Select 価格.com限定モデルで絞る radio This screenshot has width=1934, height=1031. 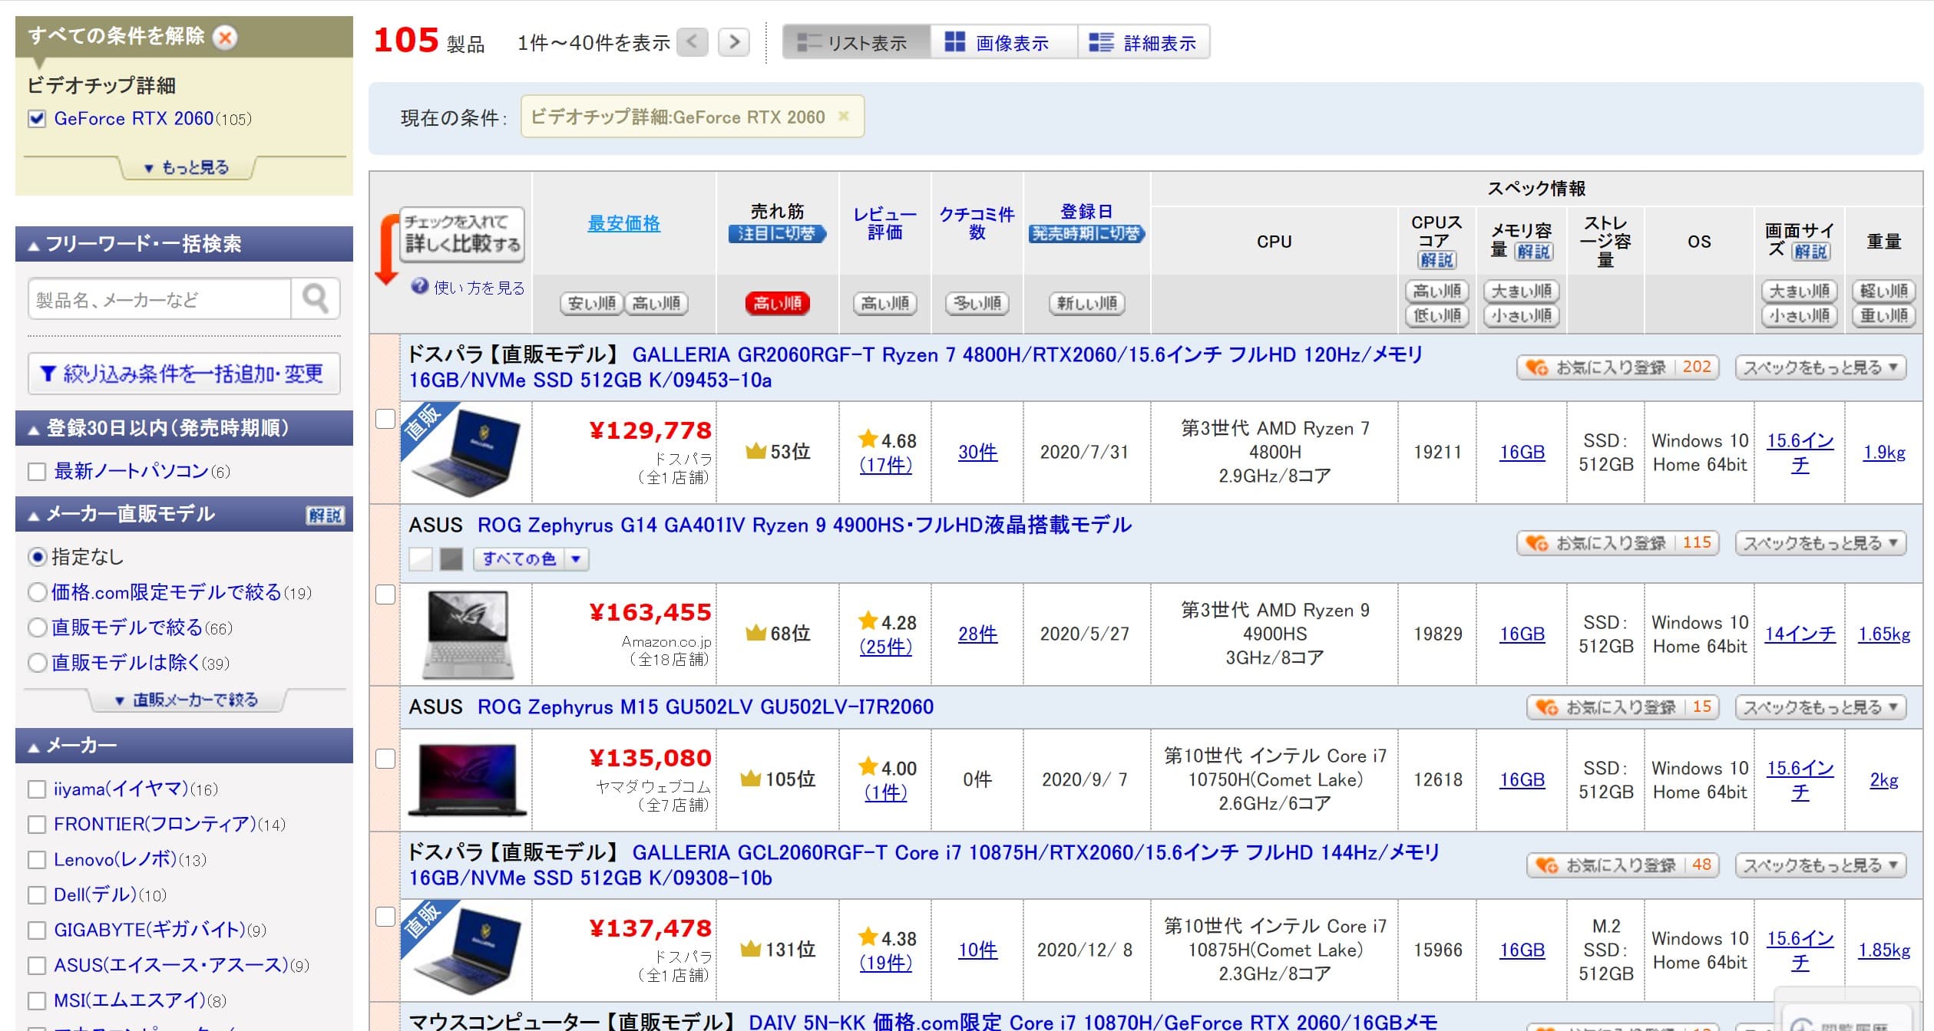coord(38,592)
